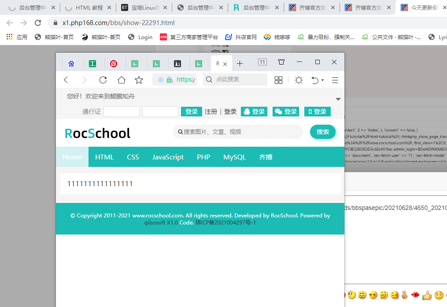
Task: Reload page in the inner browser window
Action: [103, 80]
